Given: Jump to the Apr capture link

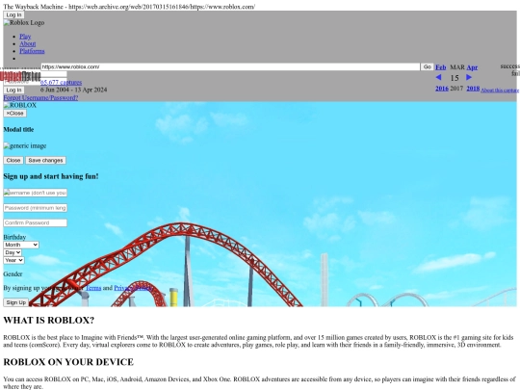Looking at the screenshot, I should [x=472, y=67].
